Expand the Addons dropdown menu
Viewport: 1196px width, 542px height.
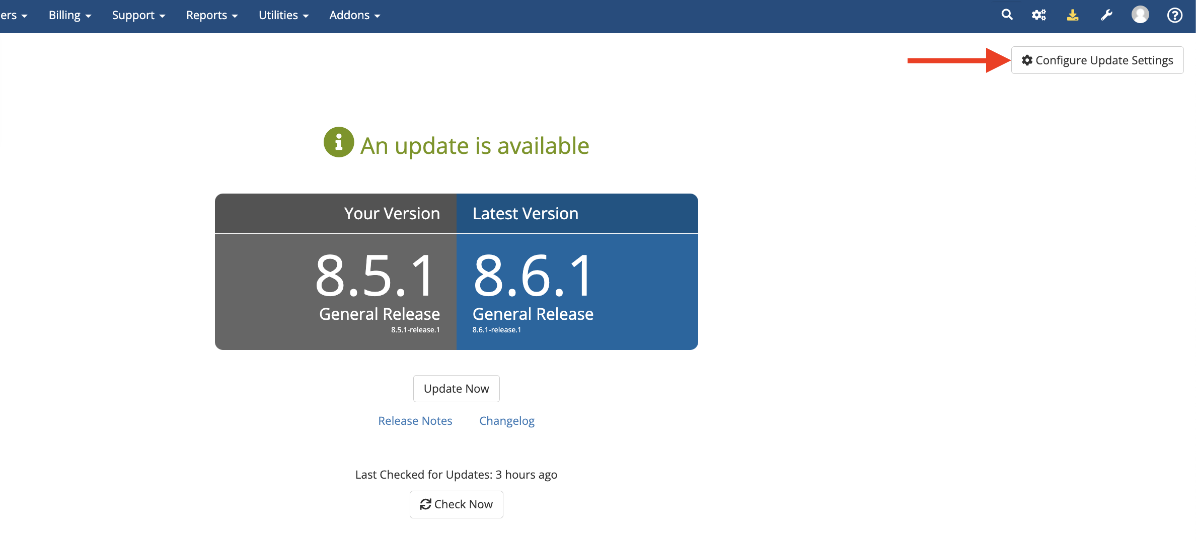(355, 15)
